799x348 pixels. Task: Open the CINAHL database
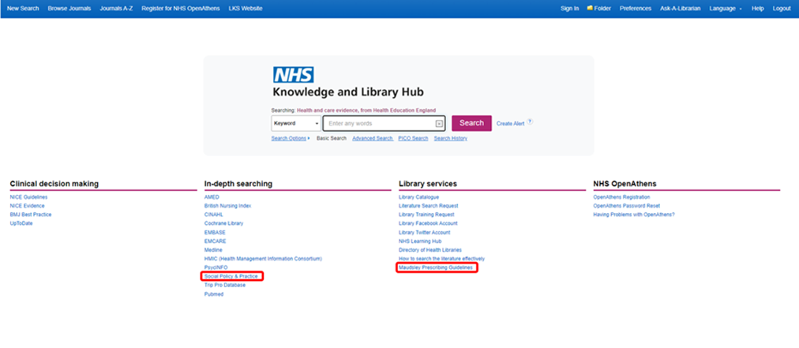pyautogui.click(x=213, y=215)
